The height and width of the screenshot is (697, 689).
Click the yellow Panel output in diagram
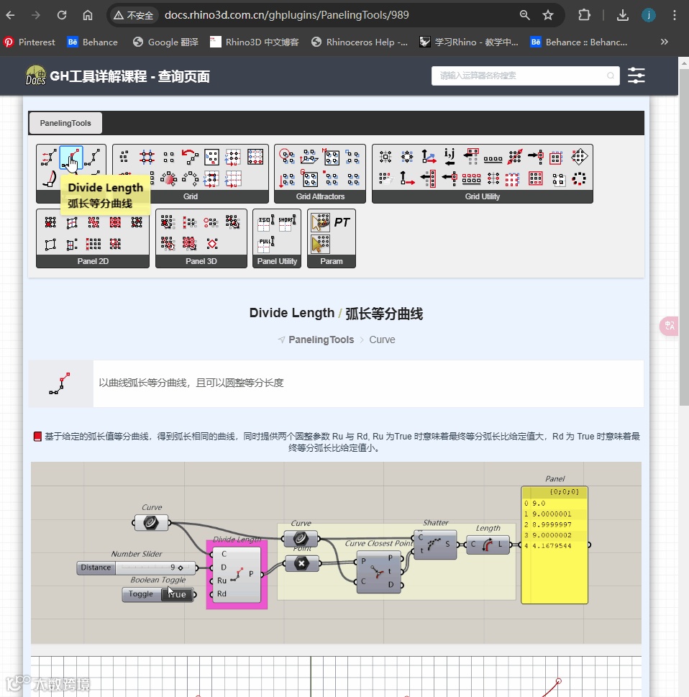pyautogui.click(x=555, y=545)
